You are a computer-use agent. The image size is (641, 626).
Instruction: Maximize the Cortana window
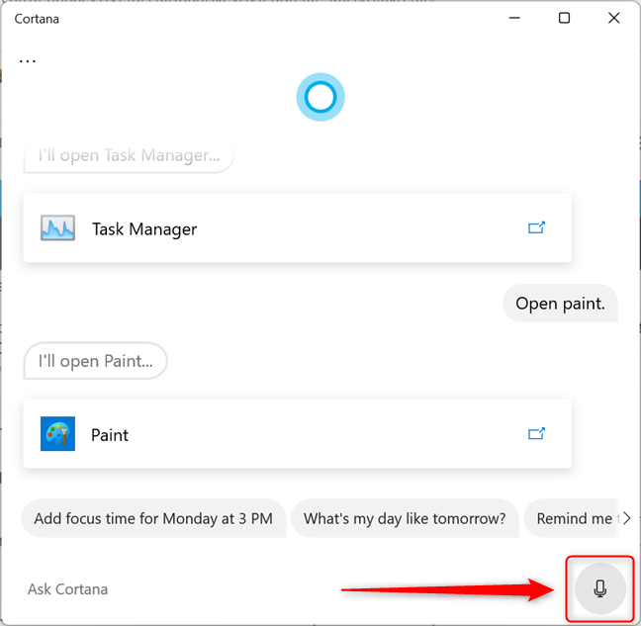pos(564,18)
